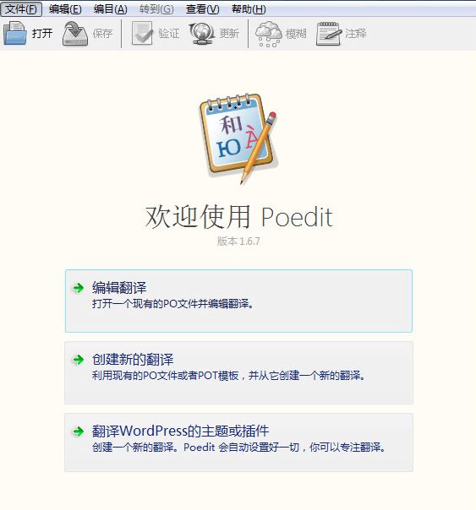Click description starting 创建一个新的翻译。Poedit 会自动
Screen dimensions: 476x510
tap(239, 448)
